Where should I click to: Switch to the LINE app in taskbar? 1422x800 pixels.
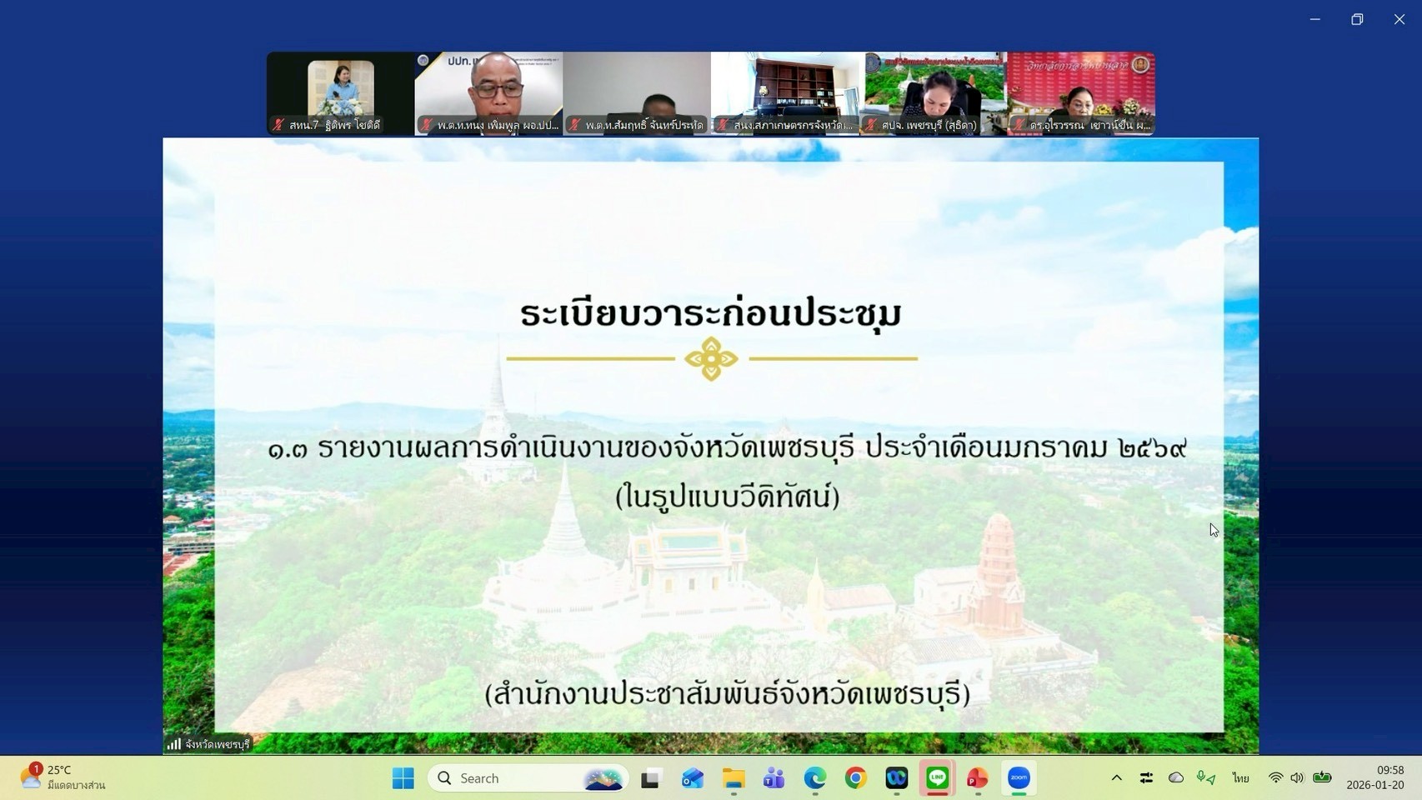coord(937,778)
